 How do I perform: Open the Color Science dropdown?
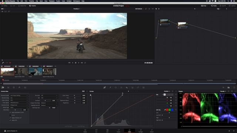(19, 100)
